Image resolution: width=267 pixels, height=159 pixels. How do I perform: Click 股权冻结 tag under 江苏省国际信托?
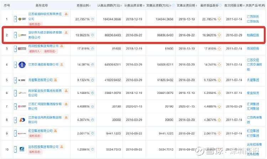coord(35,24)
